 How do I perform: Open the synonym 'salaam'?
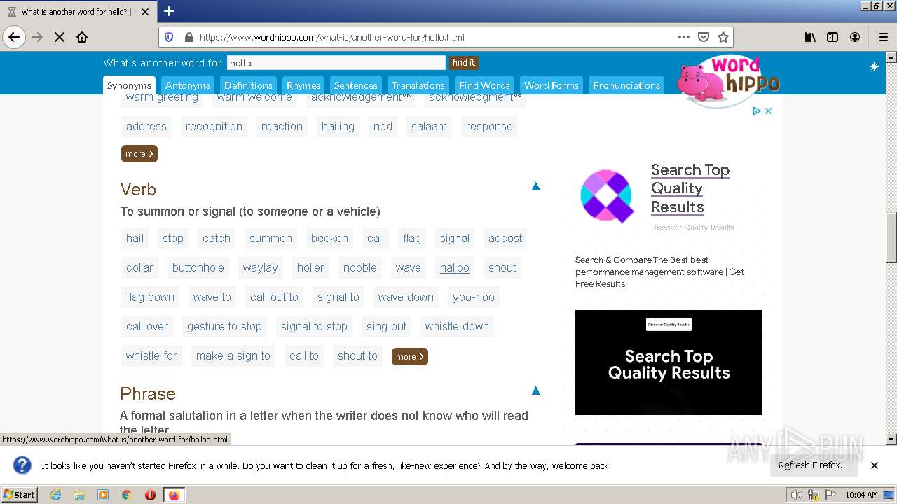tap(429, 126)
